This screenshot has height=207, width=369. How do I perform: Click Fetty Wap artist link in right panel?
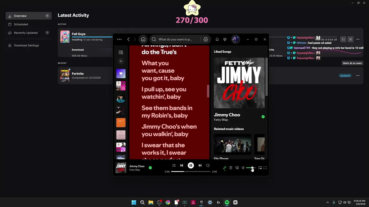pos(221,120)
